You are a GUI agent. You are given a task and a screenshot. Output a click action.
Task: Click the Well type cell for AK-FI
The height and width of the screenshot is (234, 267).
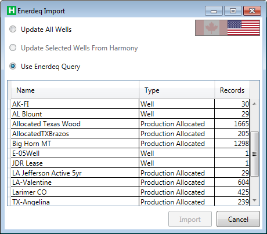(177, 104)
